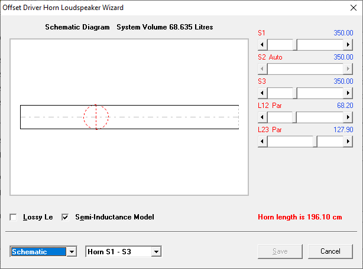
Task: Click the S3 slider thumb
Action: coord(295,93)
